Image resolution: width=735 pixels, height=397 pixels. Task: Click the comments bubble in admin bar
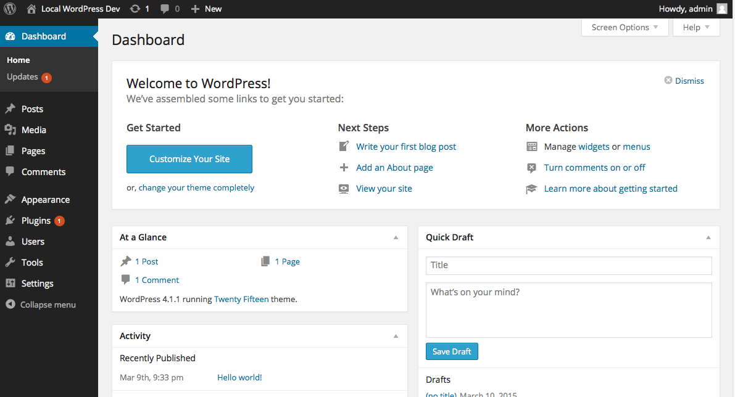pyautogui.click(x=165, y=9)
